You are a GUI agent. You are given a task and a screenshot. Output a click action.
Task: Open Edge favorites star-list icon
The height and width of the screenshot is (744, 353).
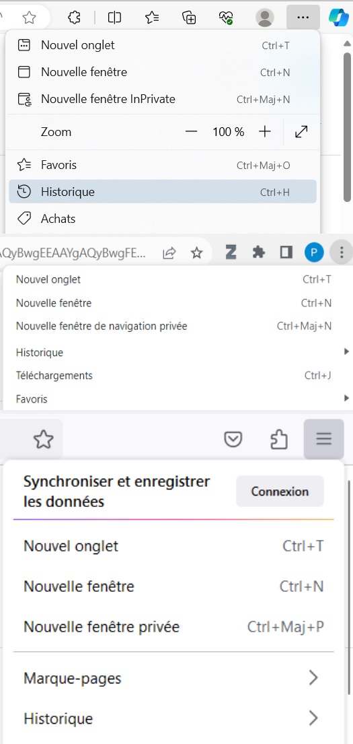tap(152, 18)
